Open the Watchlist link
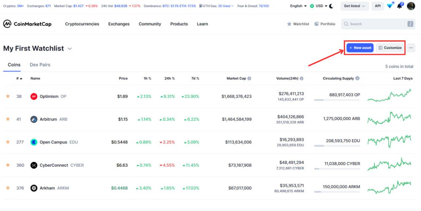The height and width of the screenshot is (211, 421). 298,24
